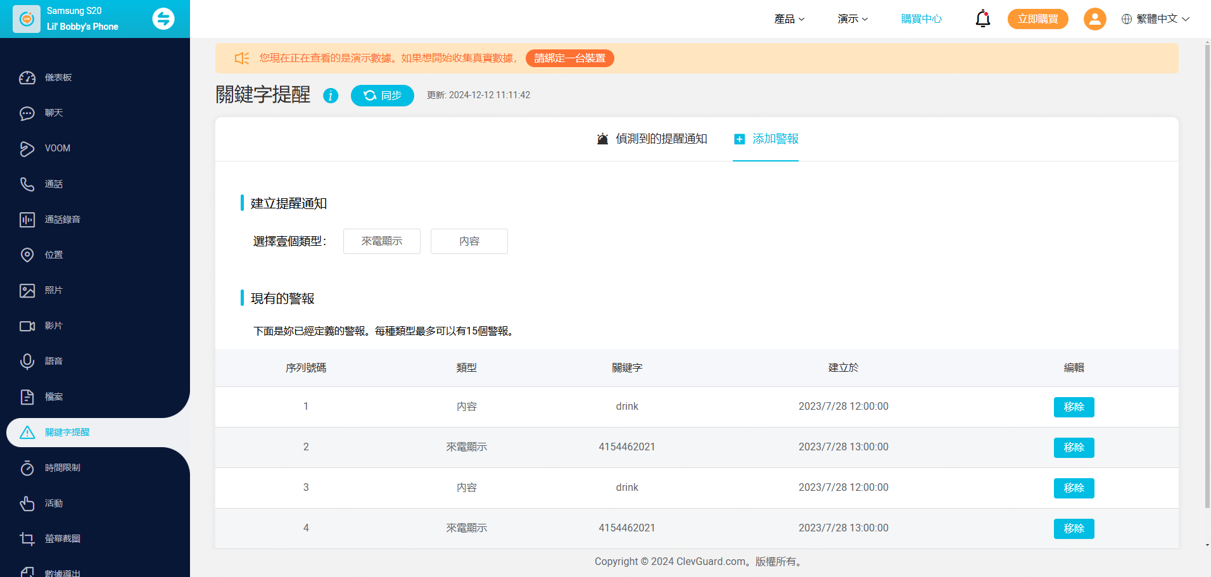Click number 4154462021 in row 2

(627, 447)
